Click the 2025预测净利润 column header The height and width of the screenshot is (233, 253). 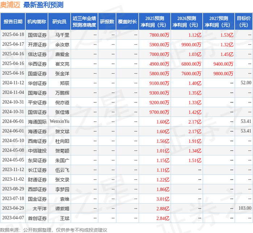(x=155, y=21)
